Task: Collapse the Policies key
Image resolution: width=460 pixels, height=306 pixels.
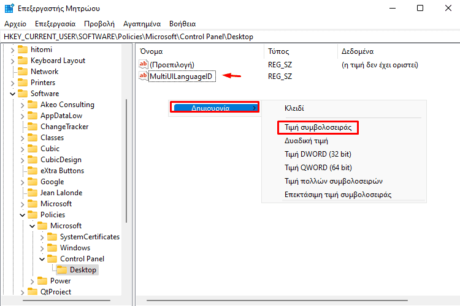Action: [22, 215]
